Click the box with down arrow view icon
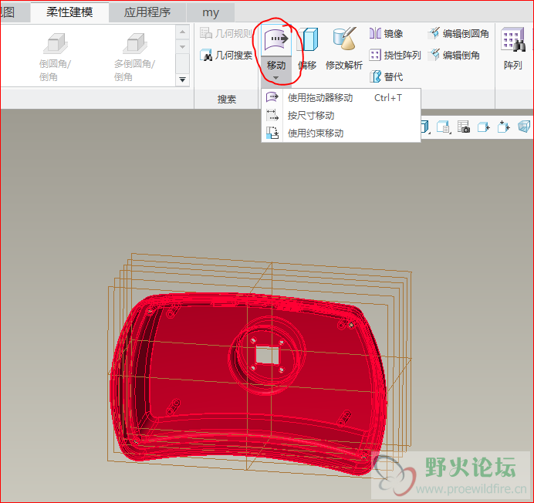The width and height of the screenshot is (534, 503). coord(504,127)
